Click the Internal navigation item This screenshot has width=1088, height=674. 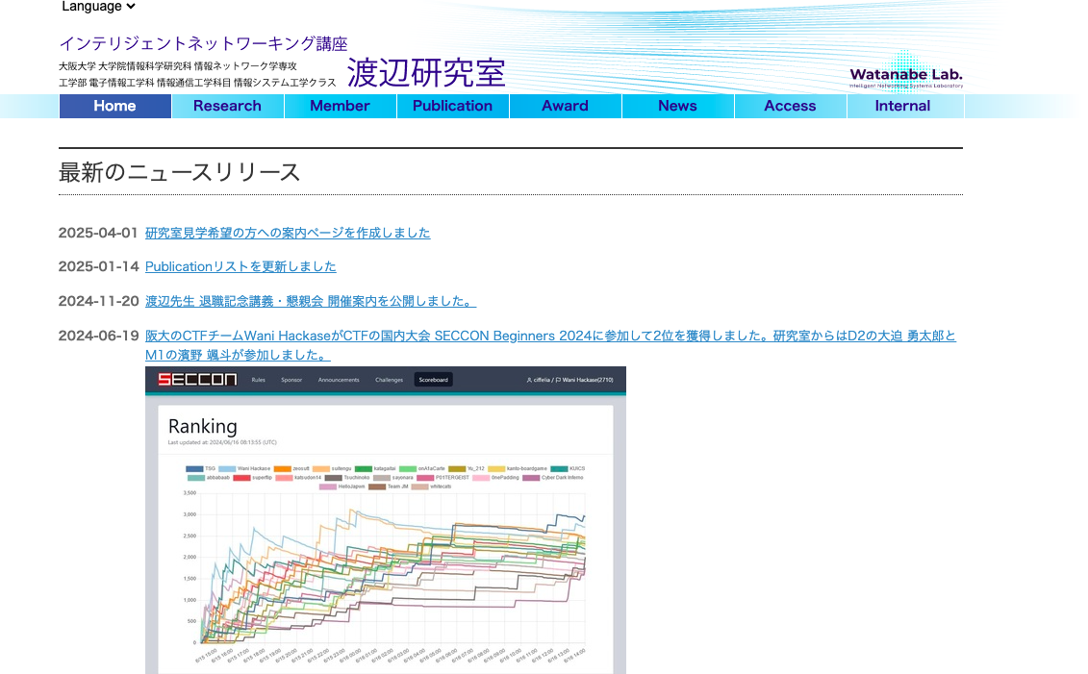coord(902,106)
